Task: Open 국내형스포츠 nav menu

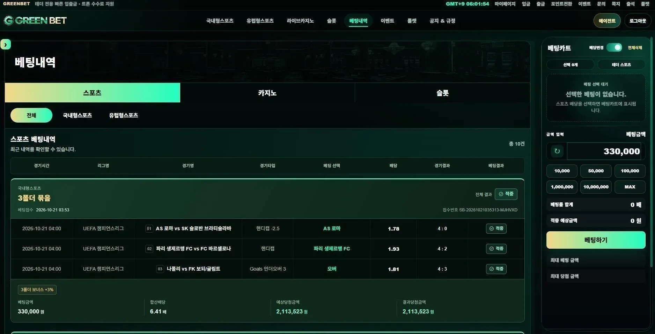Action: pyautogui.click(x=220, y=21)
